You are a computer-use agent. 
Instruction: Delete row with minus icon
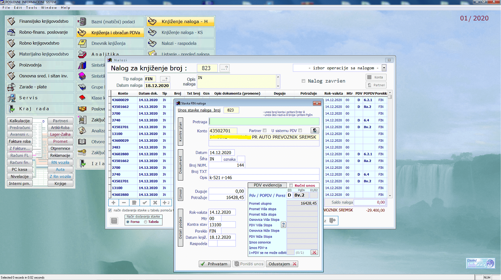tap(124, 203)
